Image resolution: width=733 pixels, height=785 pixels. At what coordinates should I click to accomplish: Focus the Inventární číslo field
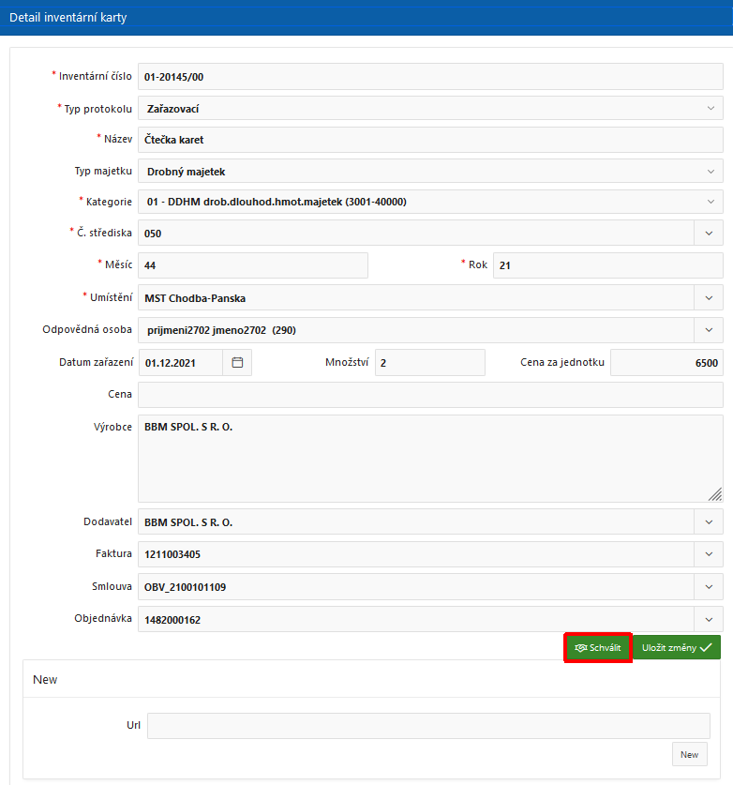pos(430,77)
